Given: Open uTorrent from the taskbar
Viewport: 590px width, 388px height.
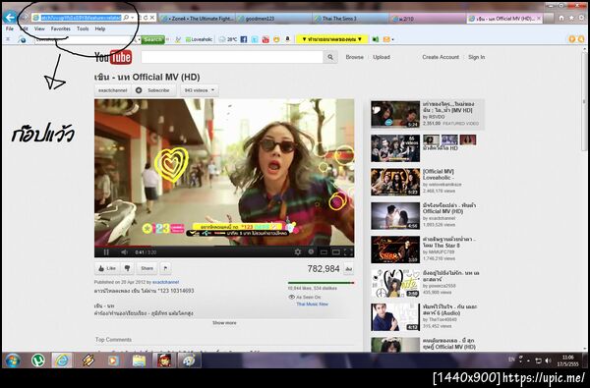Looking at the screenshot, I should [37, 360].
